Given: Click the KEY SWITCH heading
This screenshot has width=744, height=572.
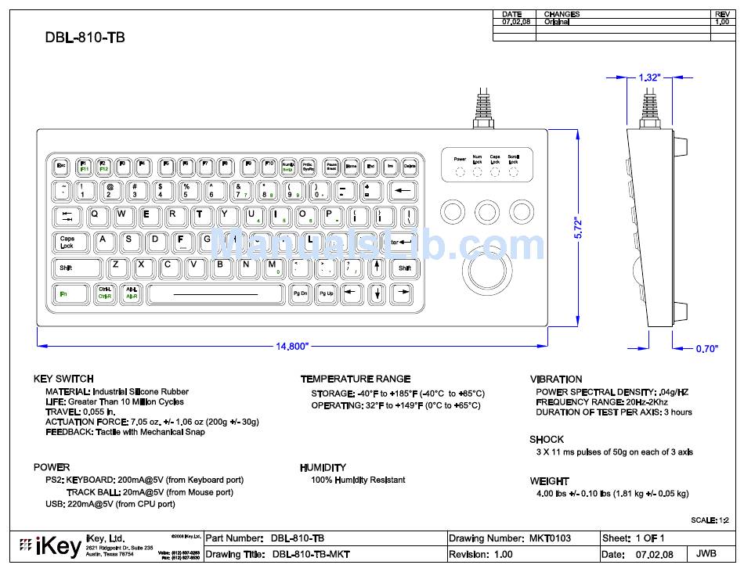Looking at the screenshot, I should [63, 379].
